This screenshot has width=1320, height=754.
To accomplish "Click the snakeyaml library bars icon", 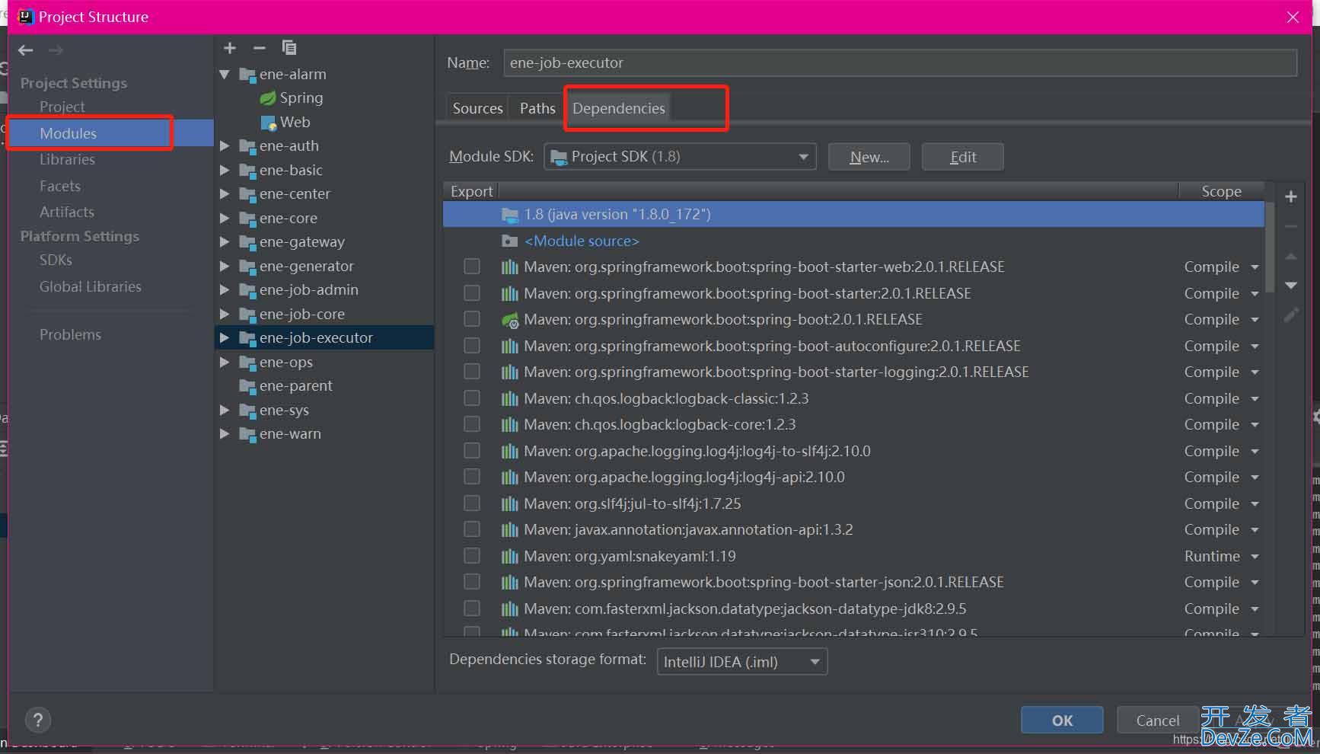I will (x=510, y=556).
